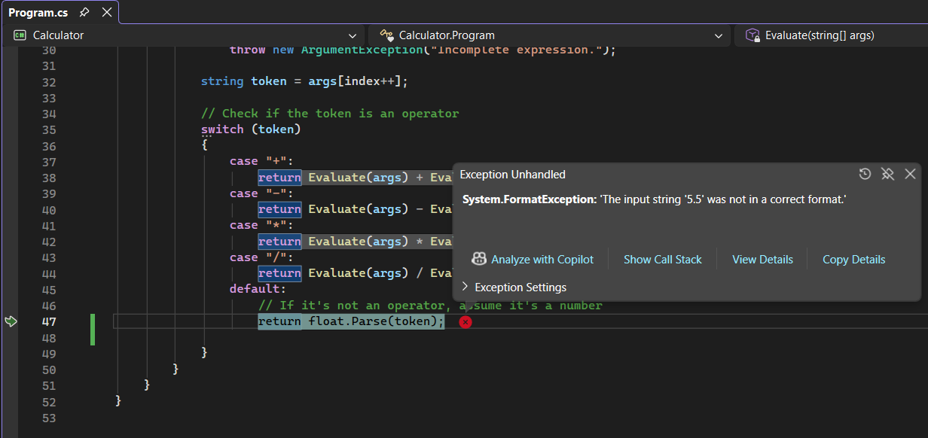Click Show Call Stack
This screenshot has width=928, height=438.
coord(663,259)
